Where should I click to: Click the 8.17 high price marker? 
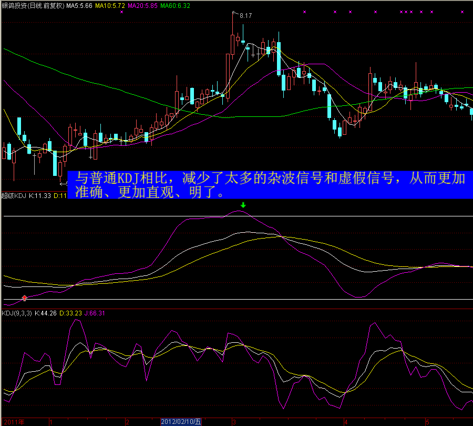tap(245, 16)
